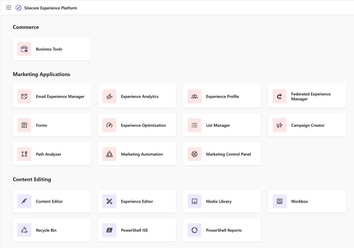Open the Media Library label
The width and height of the screenshot is (354, 248).
(219, 201)
